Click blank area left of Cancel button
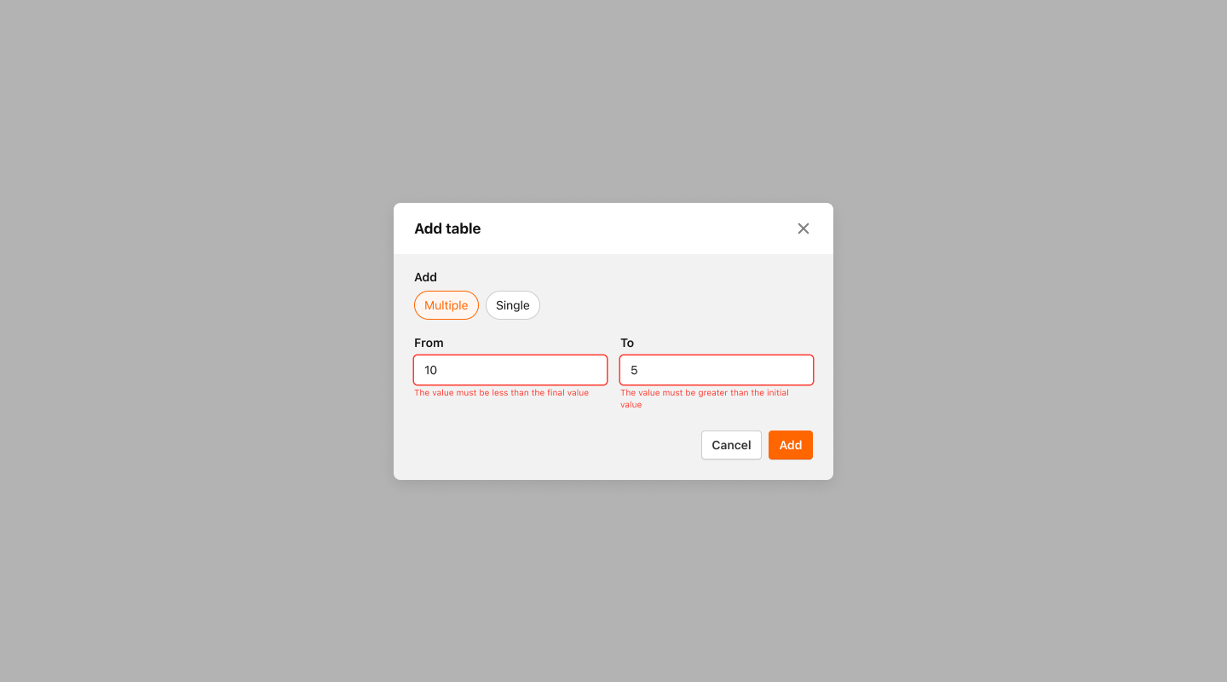This screenshot has width=1227, height=682. tap(554, 445)
